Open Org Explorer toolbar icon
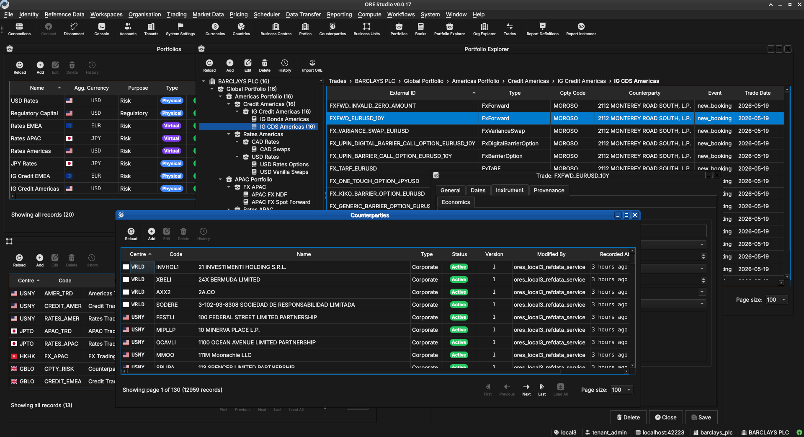The height and width of the screenshot is (437, 804). 484,29
